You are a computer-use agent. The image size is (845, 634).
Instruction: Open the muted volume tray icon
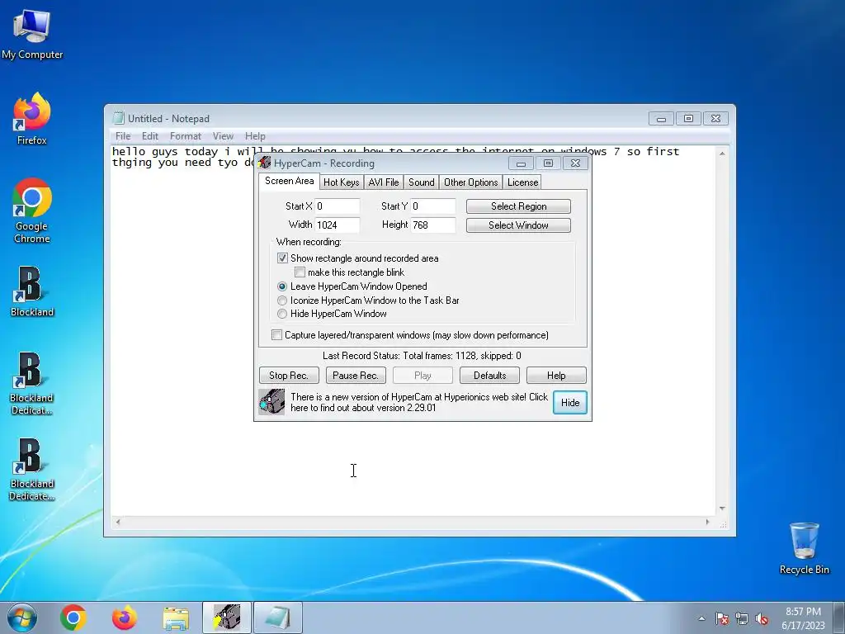coord(762,619)
